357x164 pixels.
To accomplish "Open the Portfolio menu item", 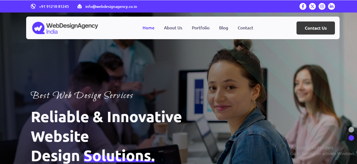I will [201, 28].
